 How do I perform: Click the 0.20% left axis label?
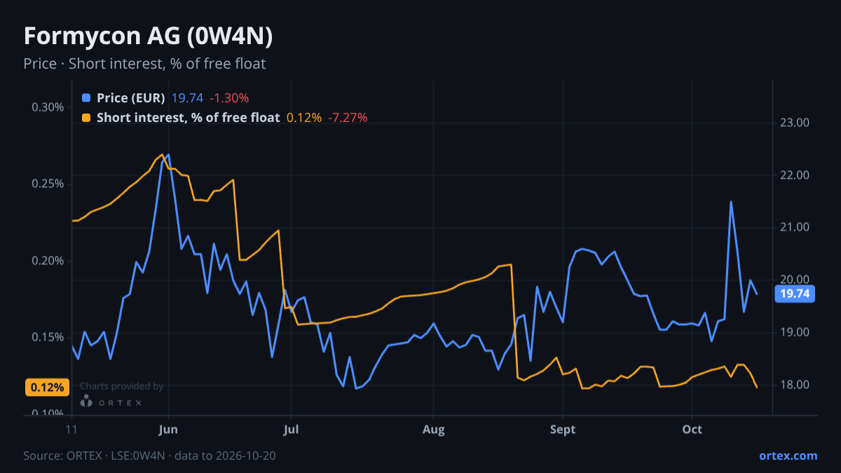point(48,261)
